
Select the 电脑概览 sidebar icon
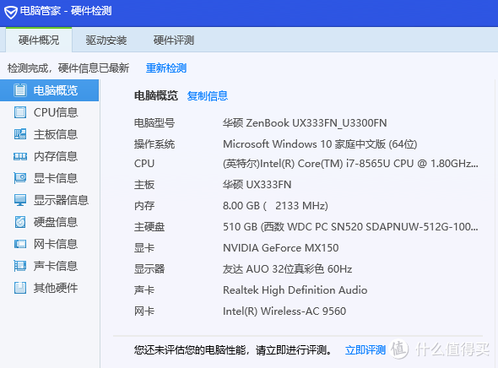click(20, 90)
